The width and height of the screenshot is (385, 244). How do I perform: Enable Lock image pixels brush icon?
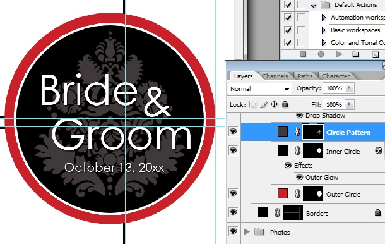[263, 104]
